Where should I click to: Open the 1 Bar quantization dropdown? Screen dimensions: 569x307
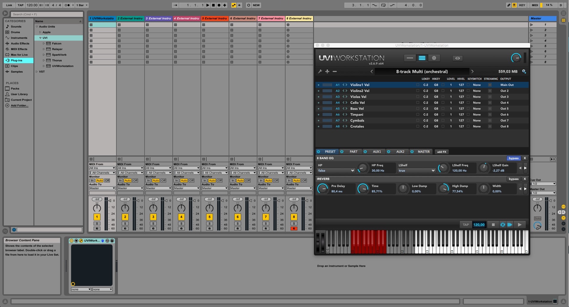[82, 5]
